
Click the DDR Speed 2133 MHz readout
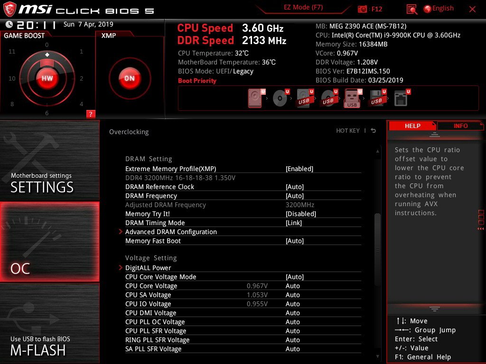point(232,40)
